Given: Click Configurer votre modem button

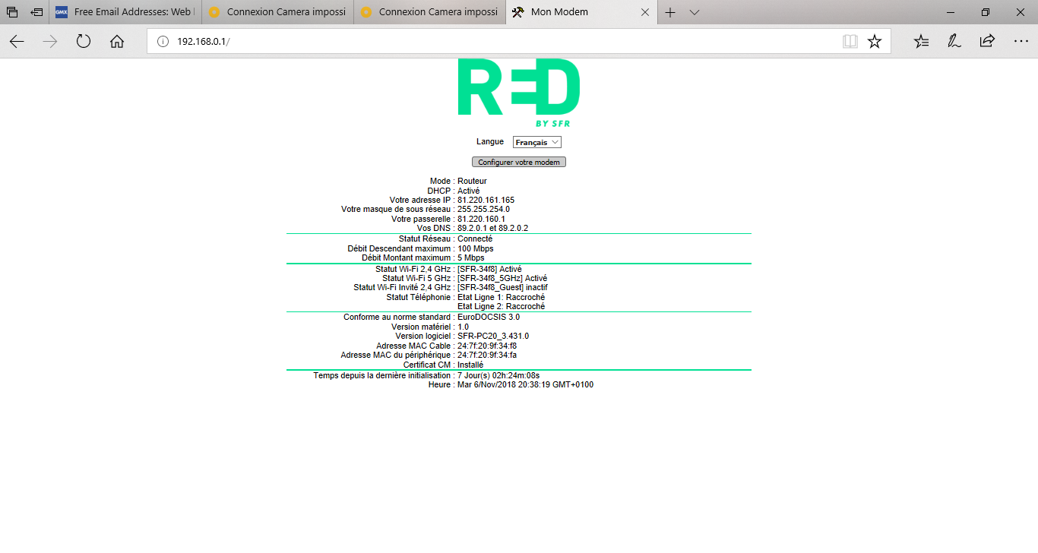Looking at the screenshot, I should [519, 163].
